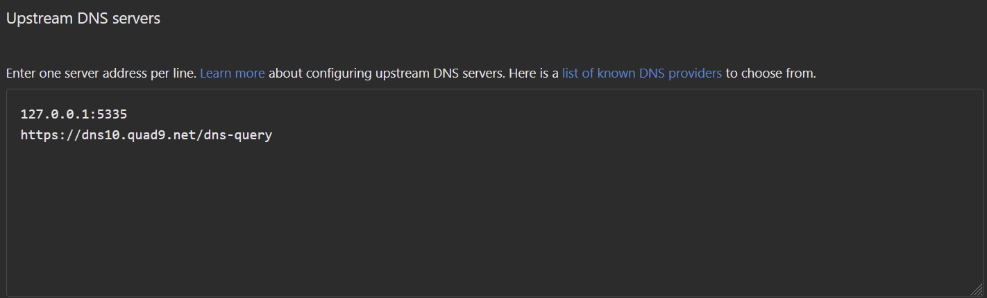Open the Learn more link
This screenshot has width=987, height=298.
point(233,73)
